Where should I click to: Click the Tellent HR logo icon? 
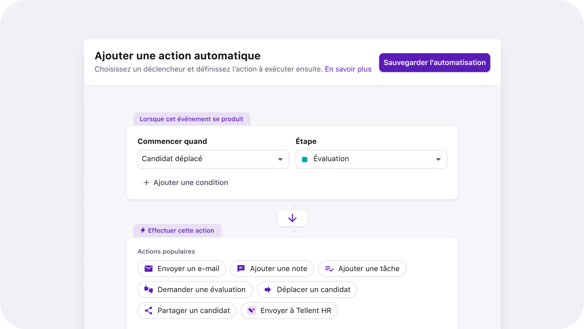(x=252, y=310)
